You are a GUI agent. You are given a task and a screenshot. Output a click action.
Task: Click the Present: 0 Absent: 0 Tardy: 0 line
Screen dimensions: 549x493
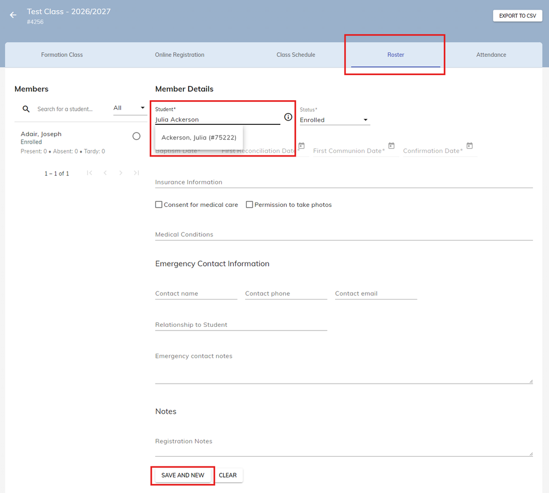pyautogui.click(x=63, y=151)
